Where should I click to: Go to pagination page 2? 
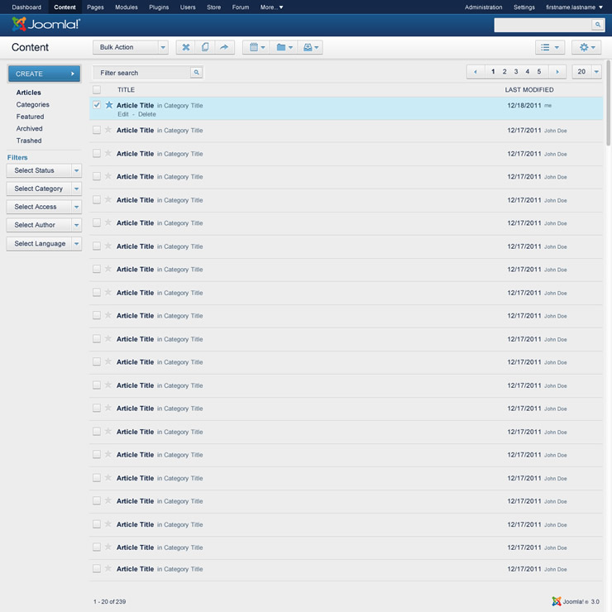(504, 71)
